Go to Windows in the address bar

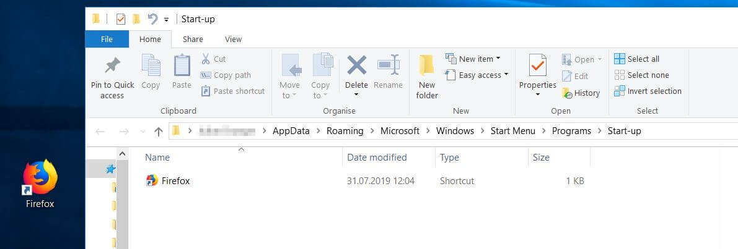[x=455, y=132]
